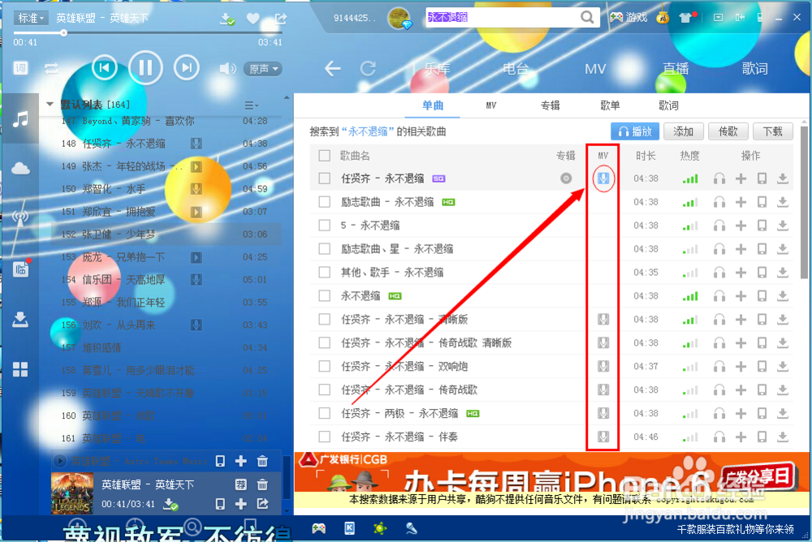812x542 pixels.
Task: Open the download manager sidebar icon
Action: pos(21,319)
